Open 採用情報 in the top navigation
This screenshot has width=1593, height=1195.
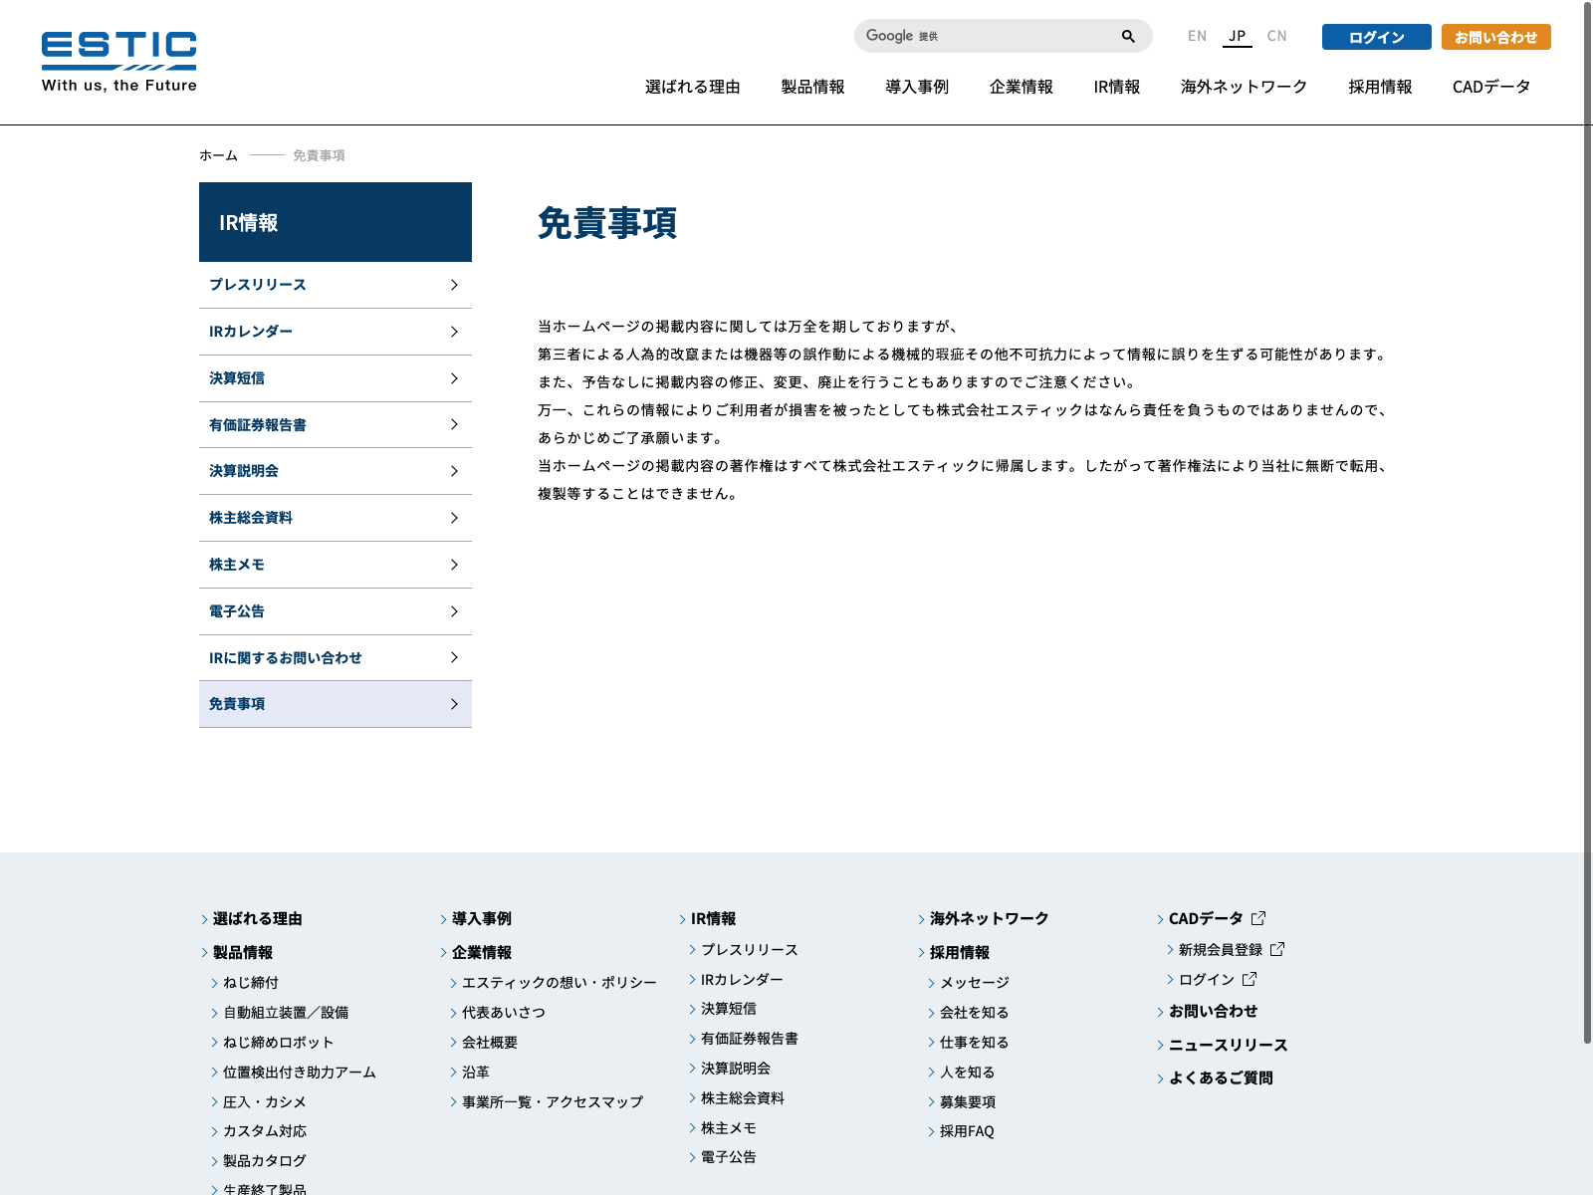pos(1380,87)
